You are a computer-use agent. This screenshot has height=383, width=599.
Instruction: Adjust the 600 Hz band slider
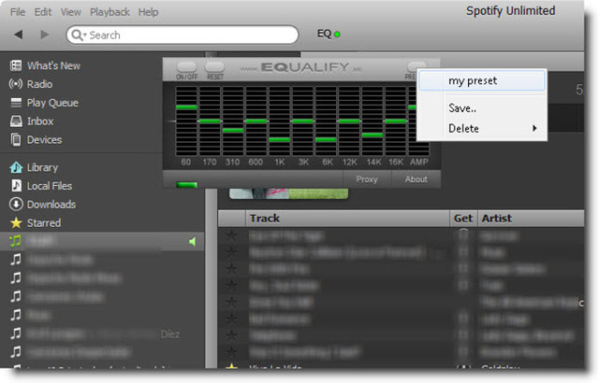coord(256,121)
